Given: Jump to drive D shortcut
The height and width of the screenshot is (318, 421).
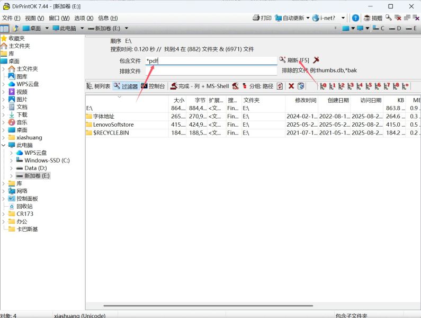Looking at the screenshot, I should pyautogui.click(x=395, y=28).
